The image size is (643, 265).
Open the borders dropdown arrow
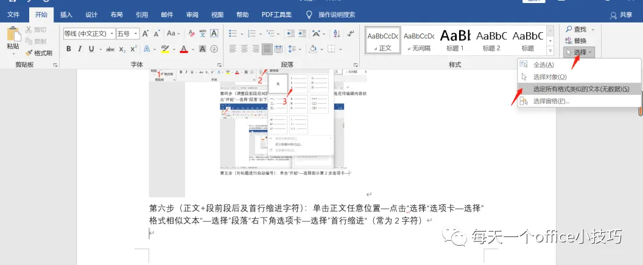pos(341,49)
